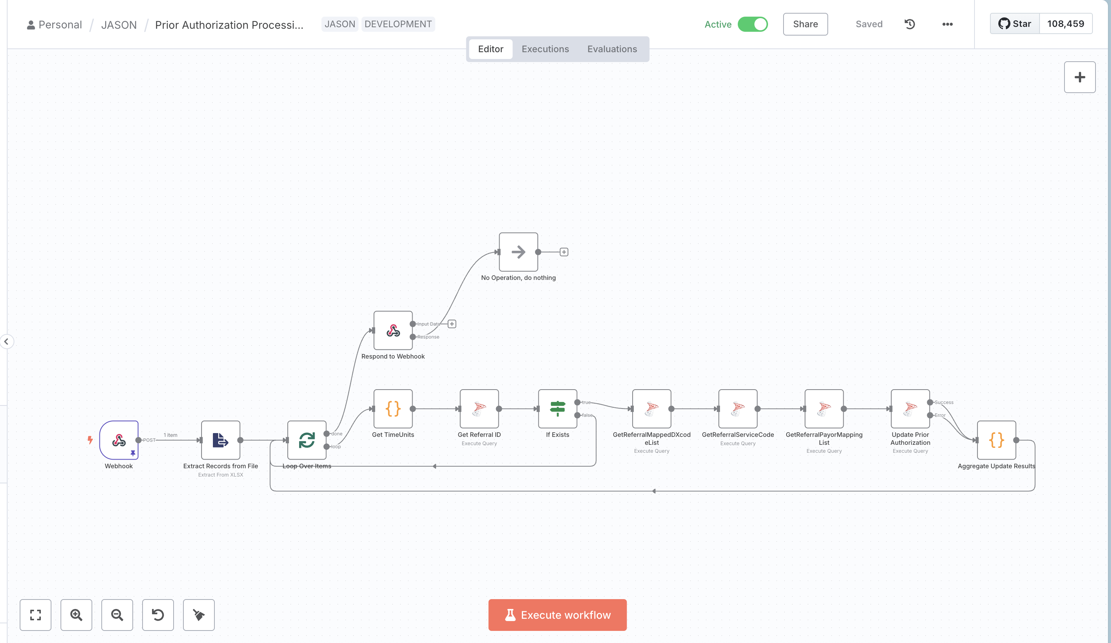This screenshot has width=1111, height=643.
Task: Open the Evaluations tab
Action: pos(612,49)
